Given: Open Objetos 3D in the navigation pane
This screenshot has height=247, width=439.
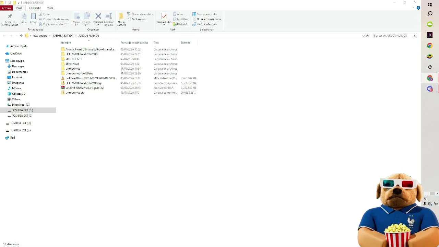Looking at the screenshot, I should 16,94.
